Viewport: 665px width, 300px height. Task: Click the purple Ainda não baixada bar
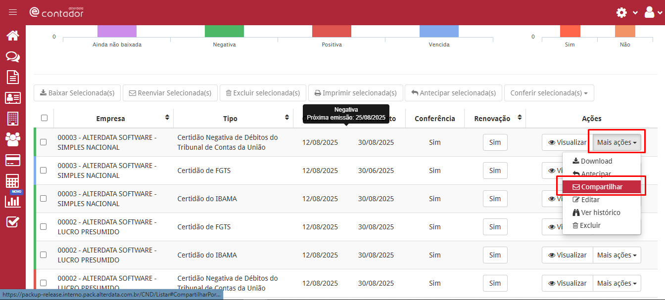click(117, 31)
